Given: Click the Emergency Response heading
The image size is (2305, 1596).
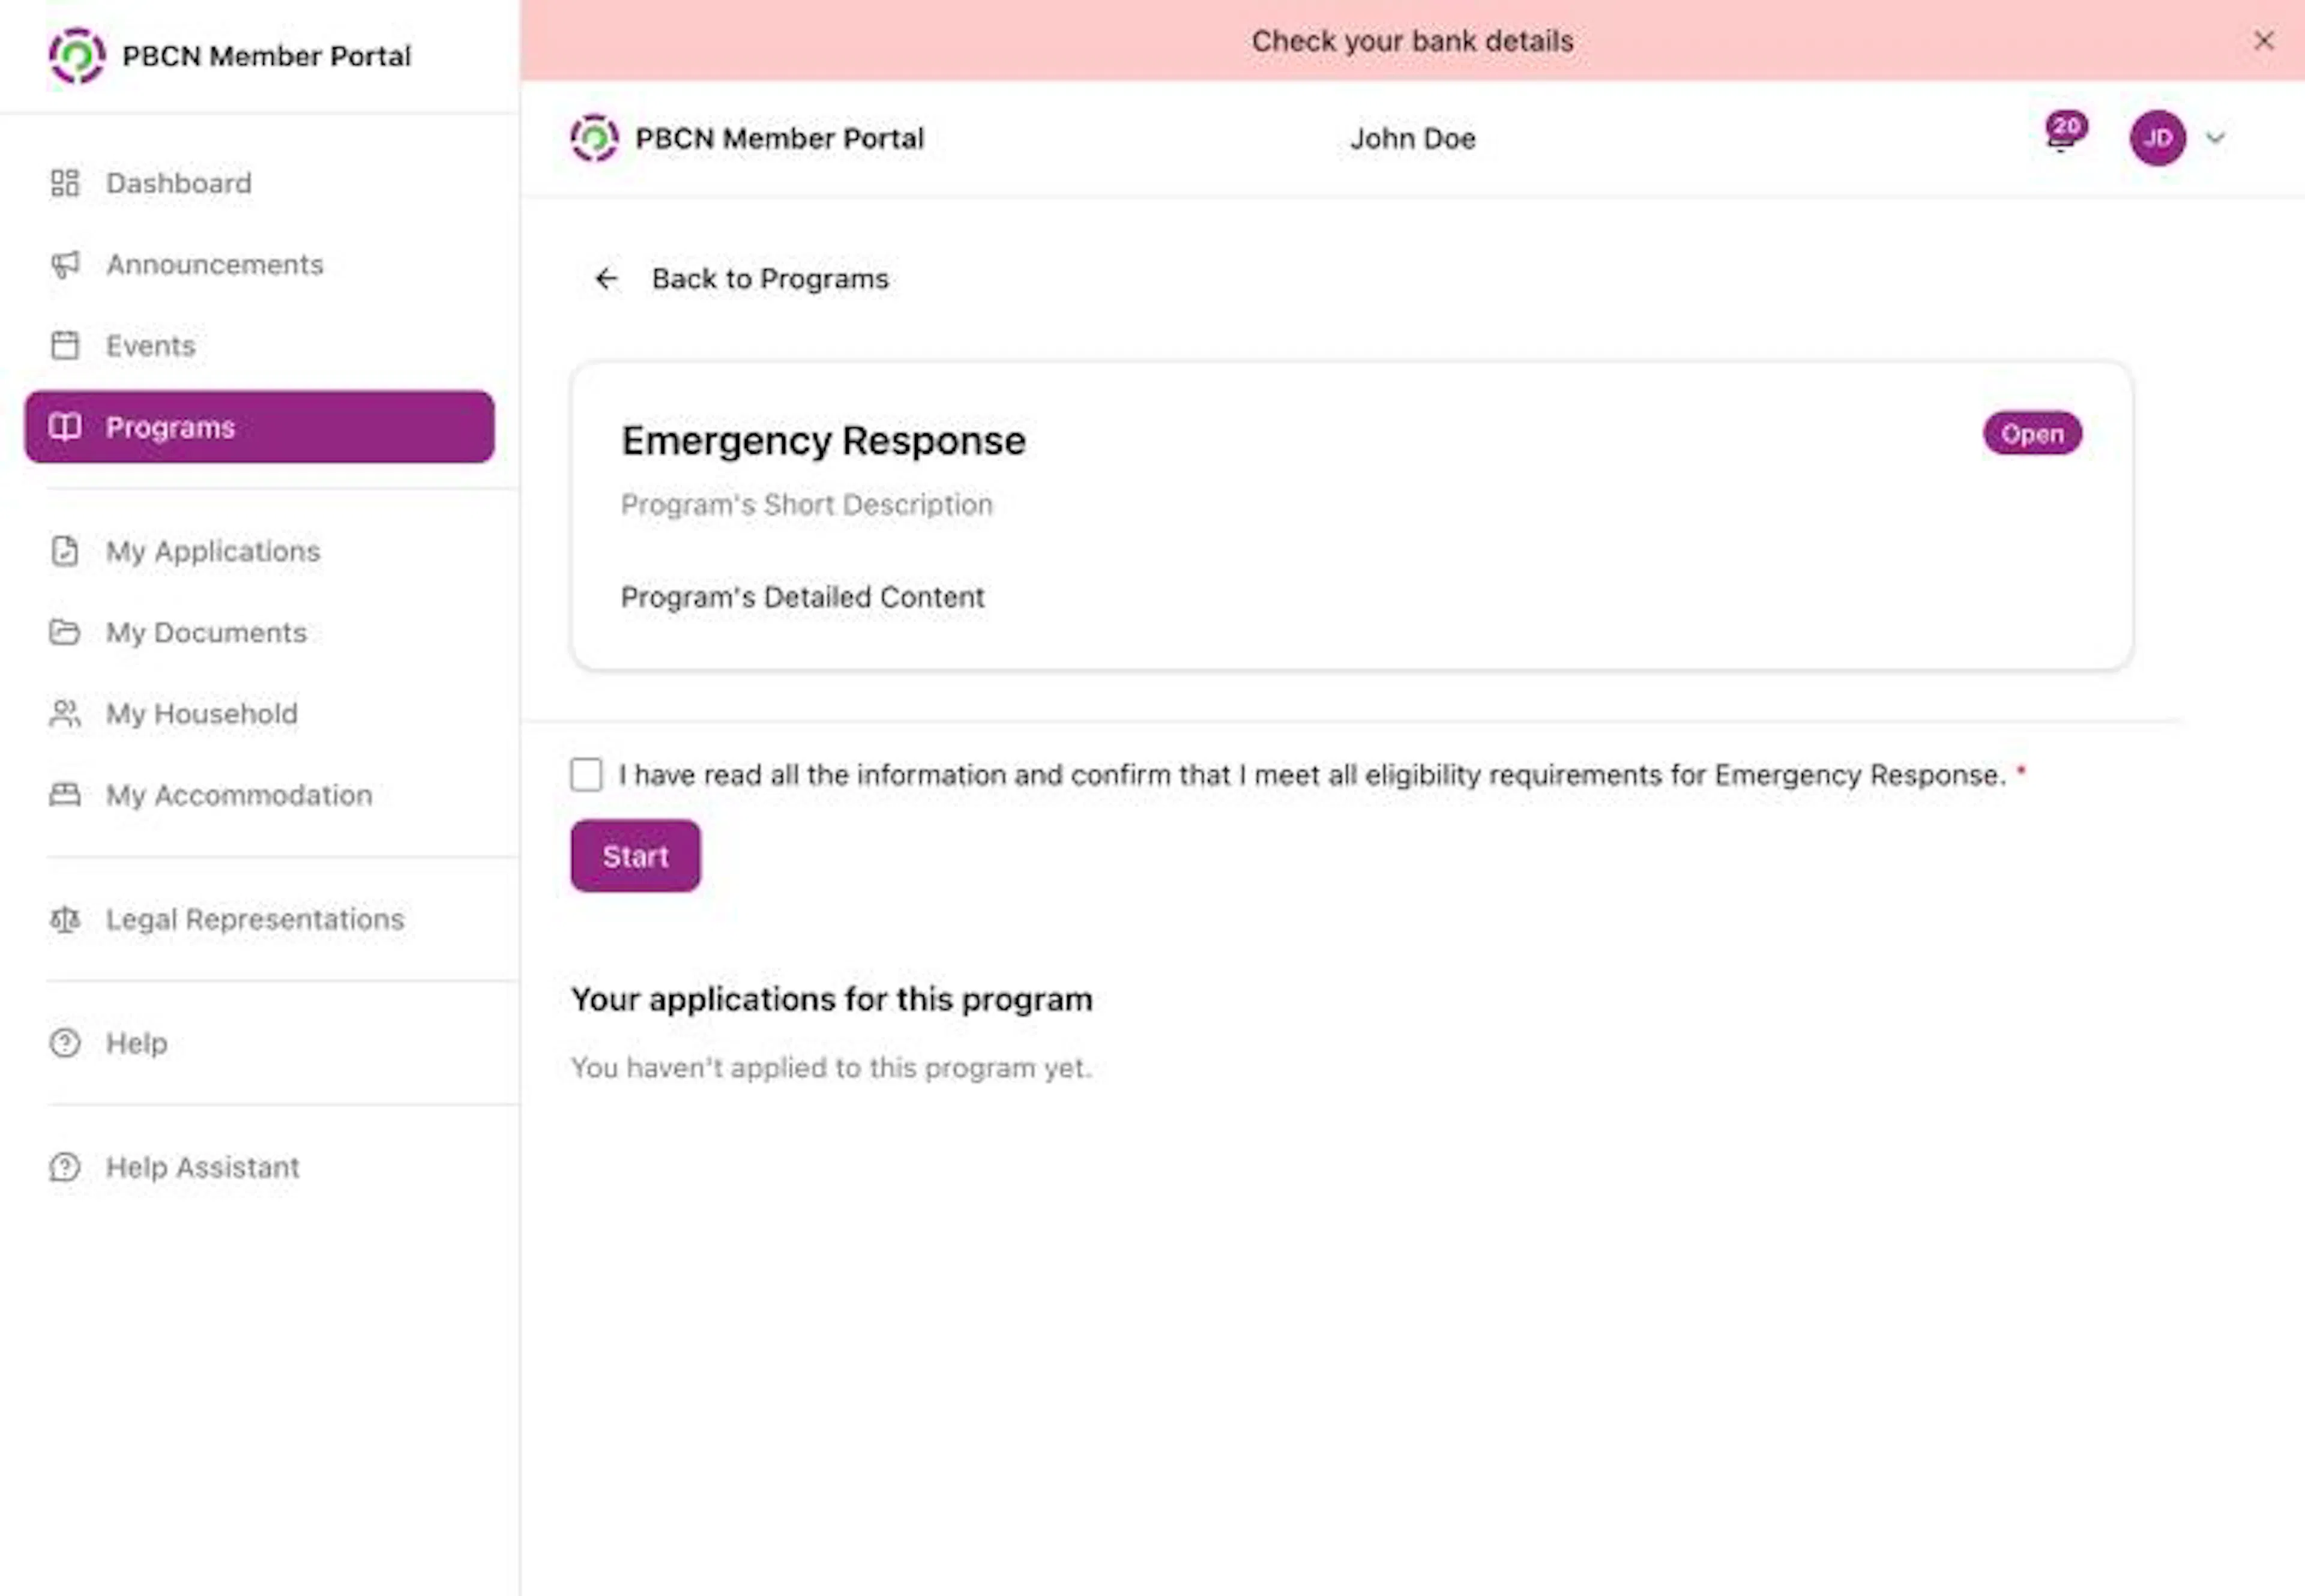Looking at the screenshot, I should point(824,441).
